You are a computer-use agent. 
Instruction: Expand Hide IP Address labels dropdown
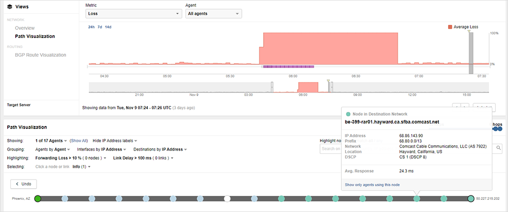coord(114,140)
